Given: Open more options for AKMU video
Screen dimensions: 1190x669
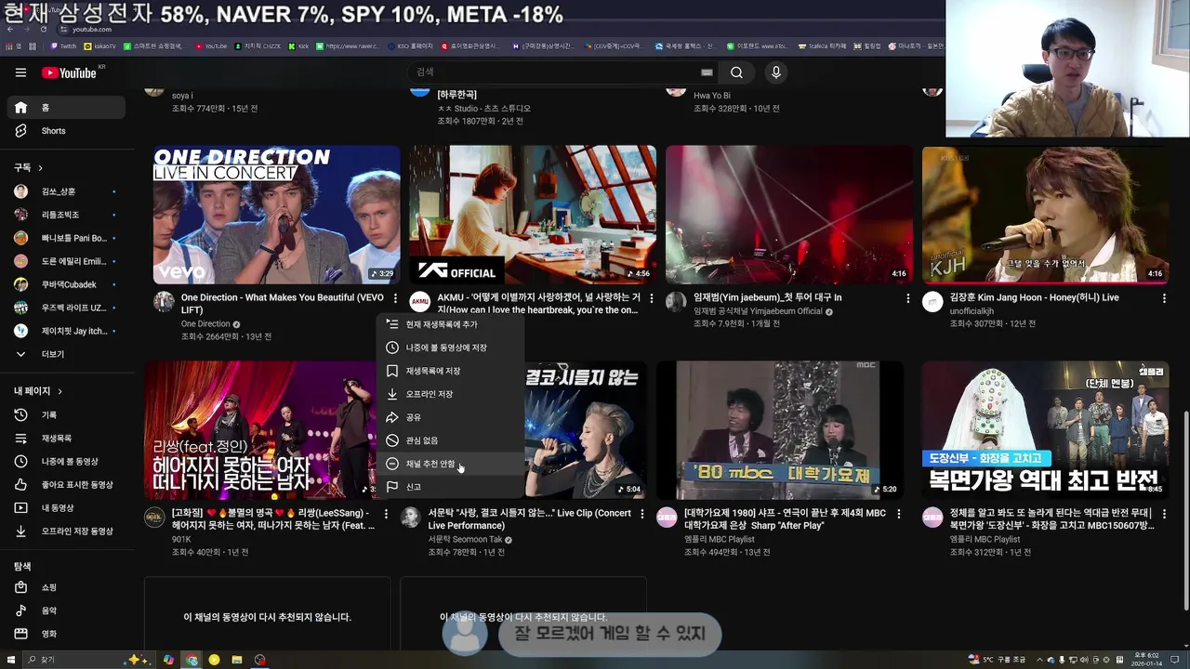Looking at the screenshot, I should click(652, 298).
